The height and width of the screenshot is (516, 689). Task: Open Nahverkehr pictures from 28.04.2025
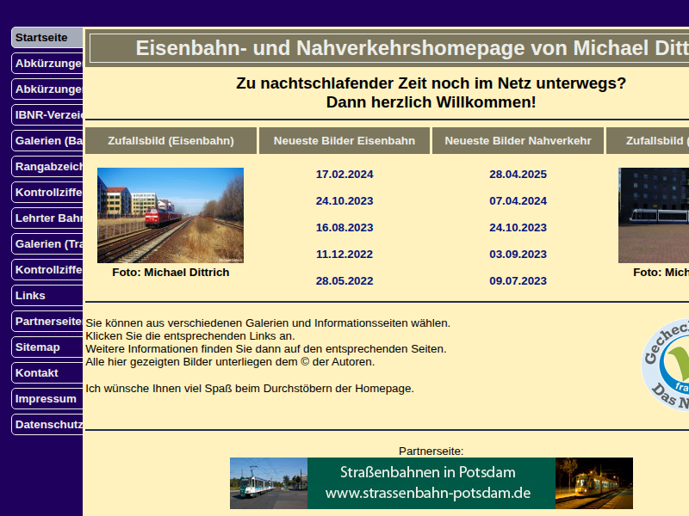coord(518,175)
